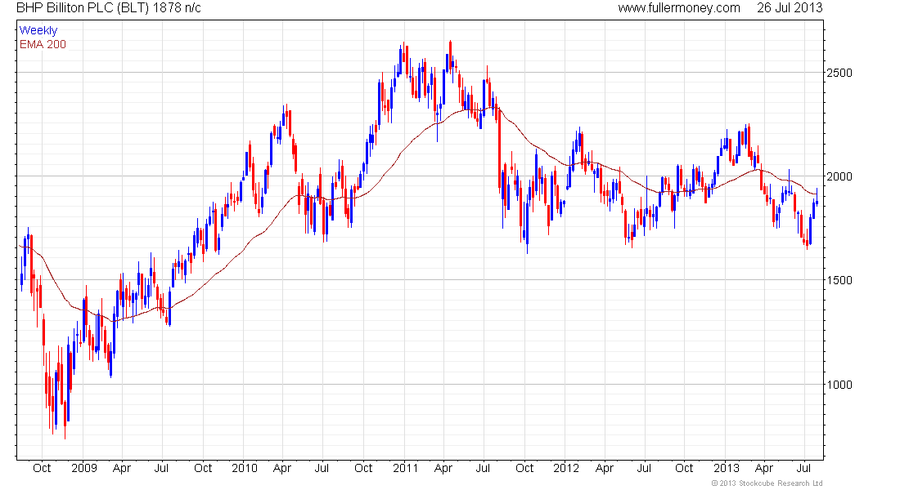Click the final 'Jul' label after 2013
The height and width of the screenshot is (490, 900).
tap(803, 468)
